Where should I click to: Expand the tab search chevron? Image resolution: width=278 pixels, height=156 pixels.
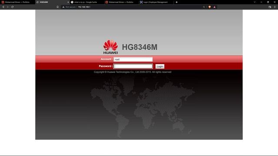tap(255, 2)
